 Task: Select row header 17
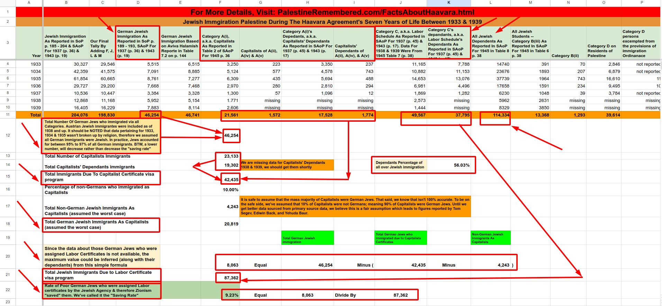[x=8, y=206]
